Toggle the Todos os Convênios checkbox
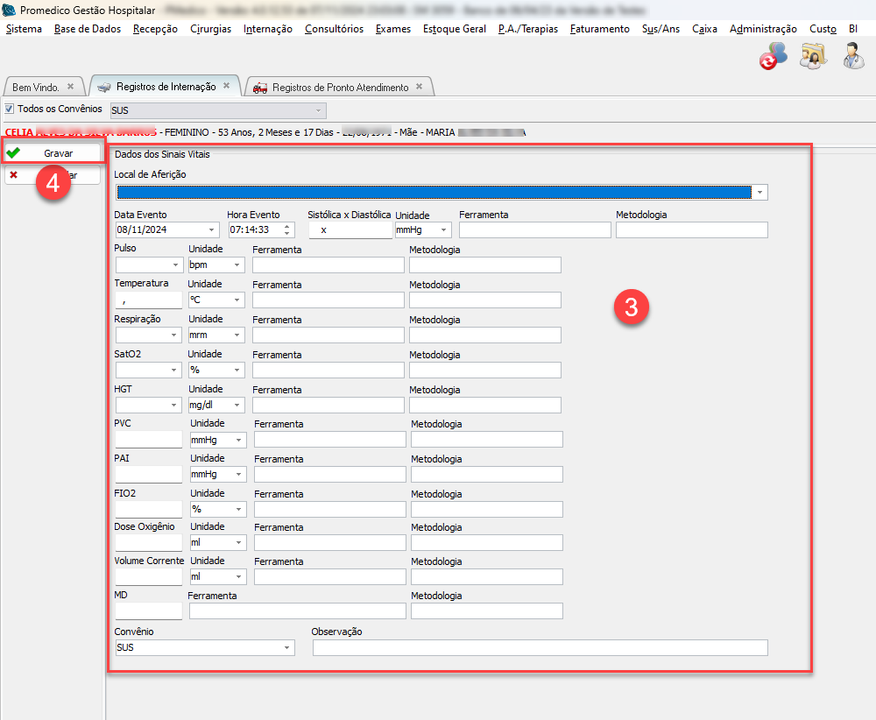The height and width of the screenshot is (720, 876). [10, 109]
